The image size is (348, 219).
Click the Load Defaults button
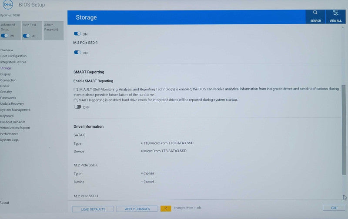[93, 209]
